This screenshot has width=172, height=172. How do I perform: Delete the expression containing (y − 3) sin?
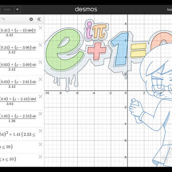click(41, 28)
